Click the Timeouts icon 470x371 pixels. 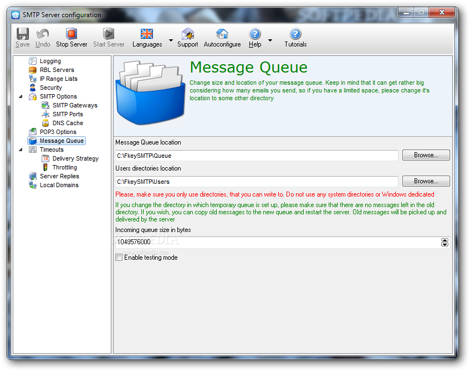click(x=33, y=150)
